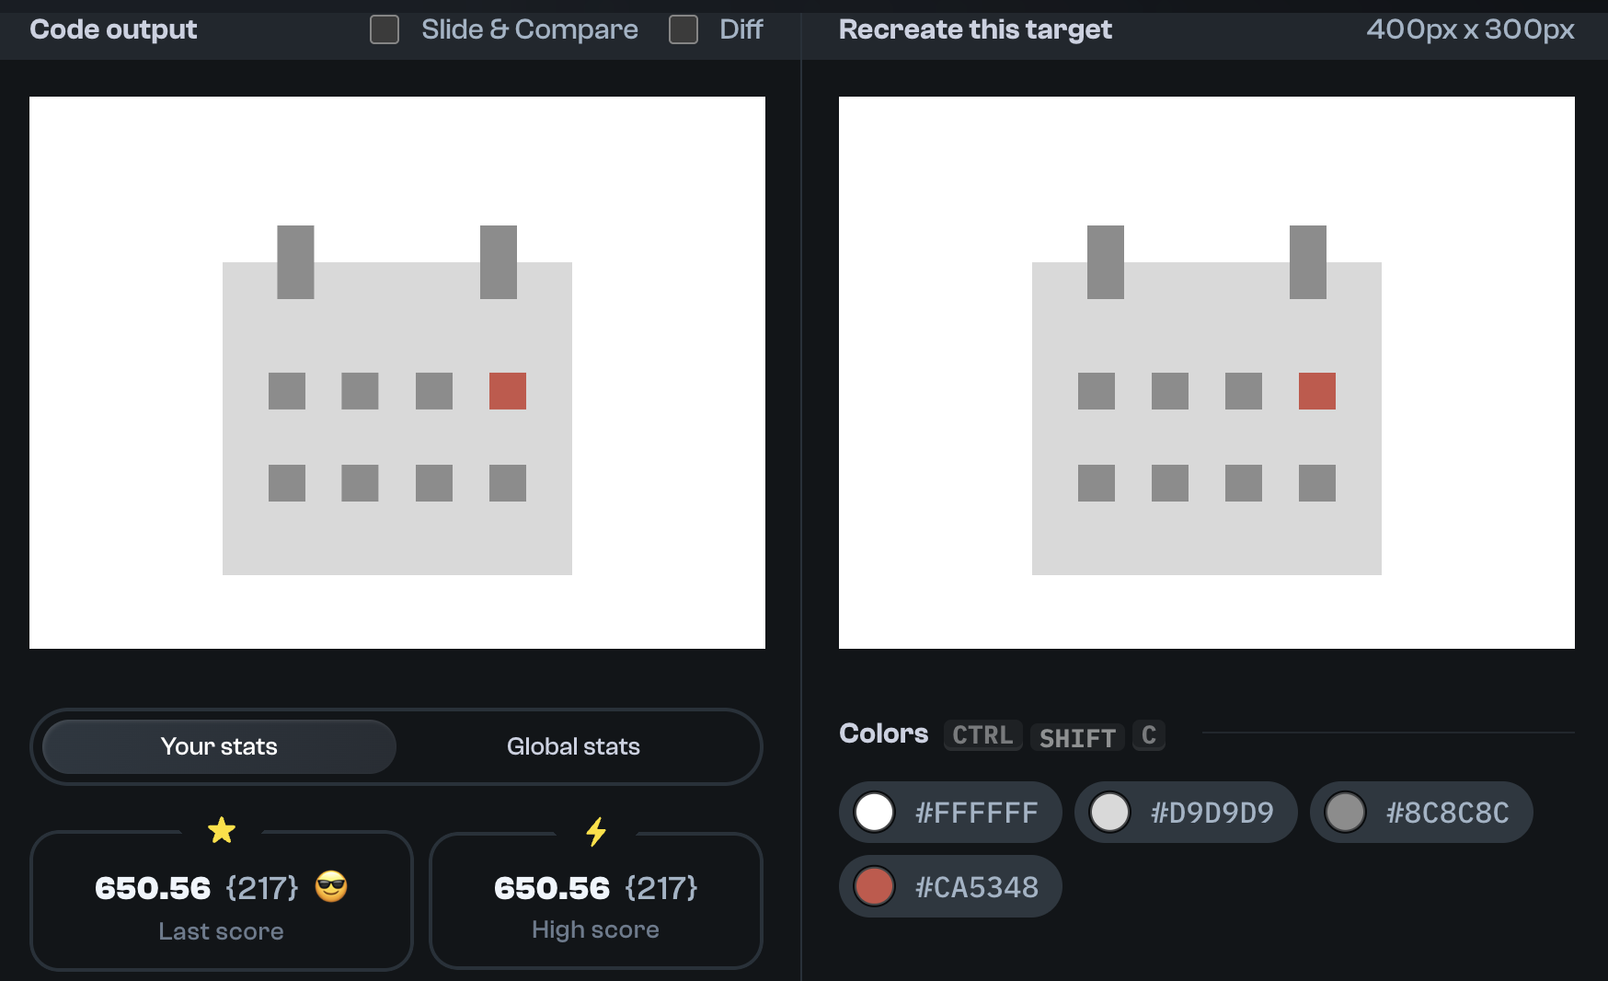Copy the #CA5348 color chip
1608x981 pixels.
[950, 886]
